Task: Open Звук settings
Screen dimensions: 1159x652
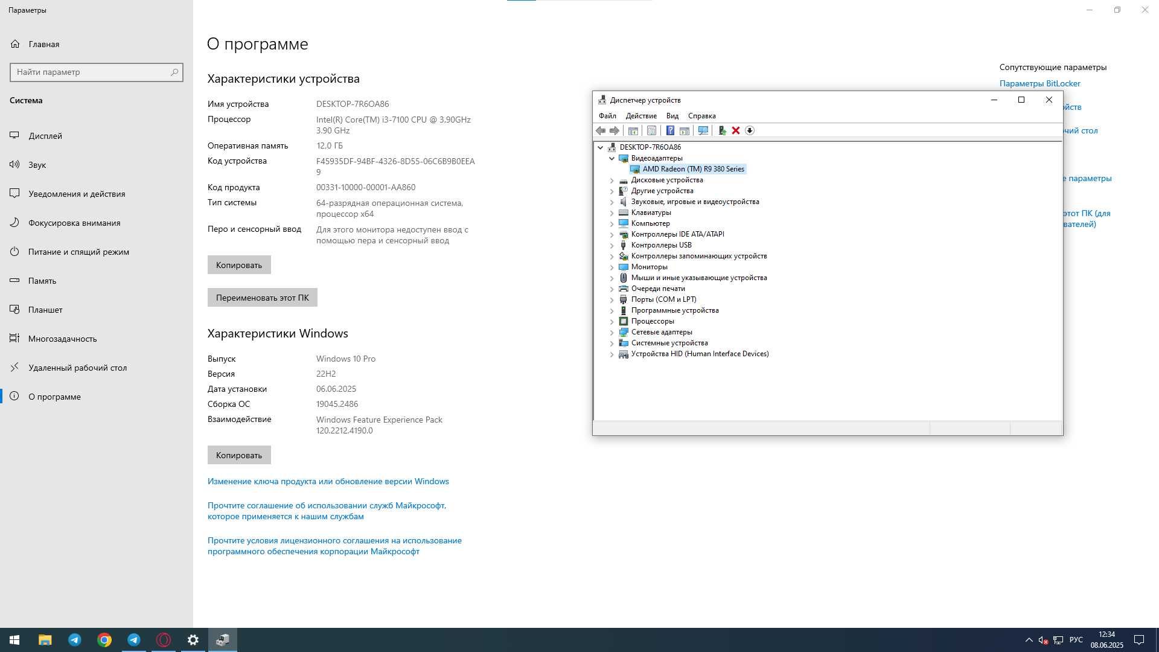Action: coord(97,165)
